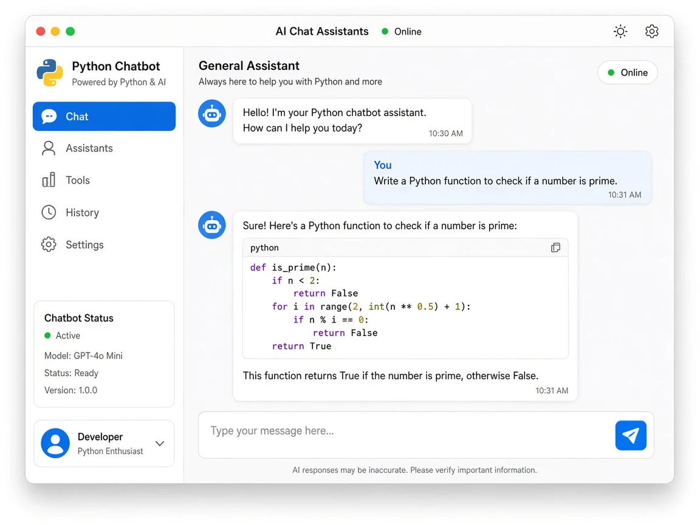Open the Assistants menu item
The width and height of the screenshot is (700, 525).
[x=104, y=148]
